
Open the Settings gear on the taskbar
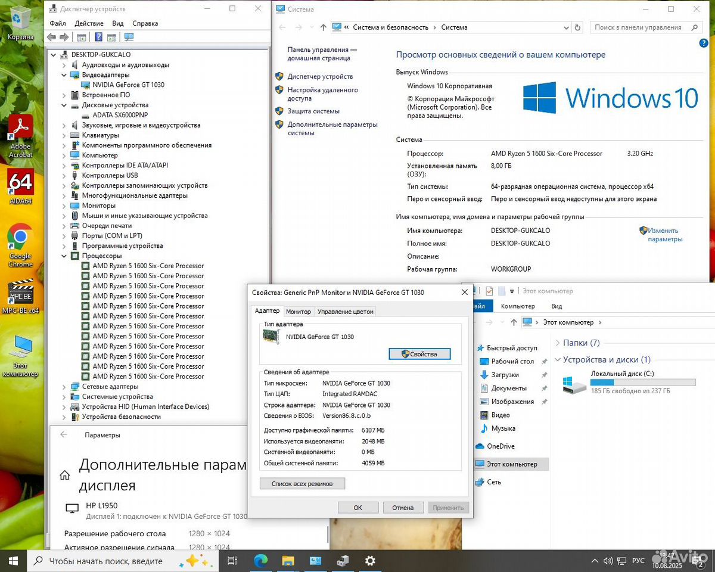tap(370, 561)
